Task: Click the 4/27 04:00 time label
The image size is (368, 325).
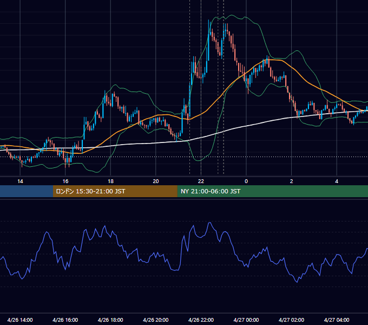Action: click(x=337, y=320)
